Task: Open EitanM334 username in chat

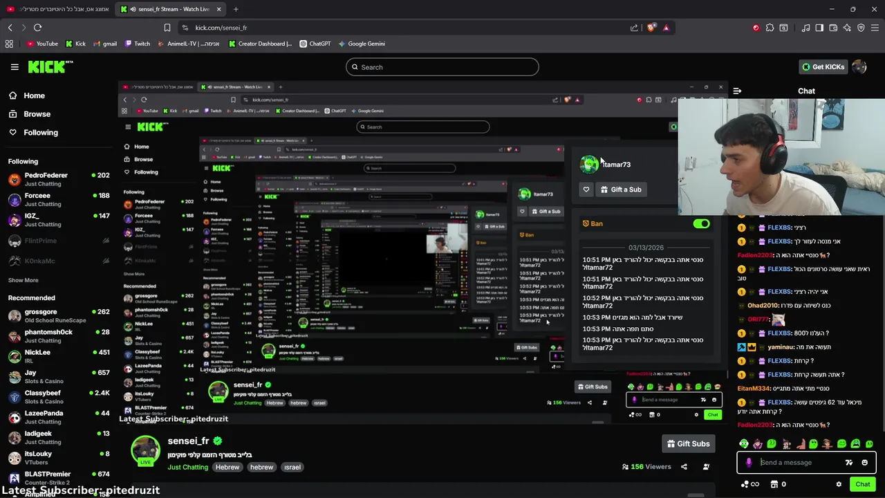Action: tap(754, 389)
